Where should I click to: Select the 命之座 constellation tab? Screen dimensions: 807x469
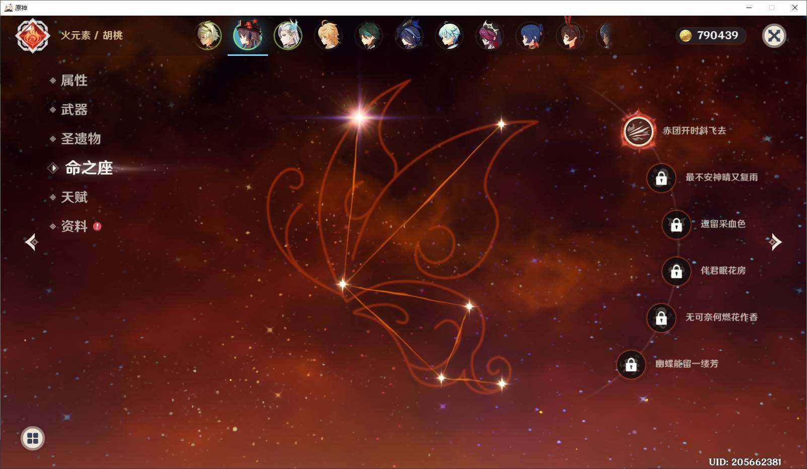click(89, 168)
